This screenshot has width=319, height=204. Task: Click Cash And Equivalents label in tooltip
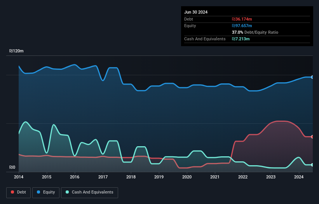[x=205, y=39]
